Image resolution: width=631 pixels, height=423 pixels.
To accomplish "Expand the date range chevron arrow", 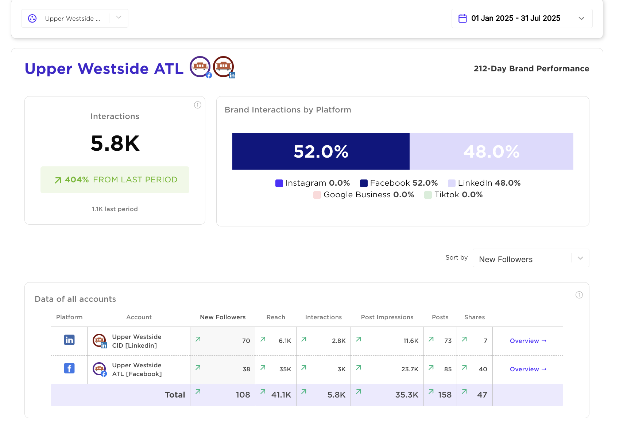I will click(x=581, y=18).
